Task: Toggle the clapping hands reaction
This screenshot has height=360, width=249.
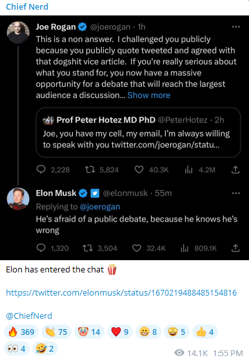Action: pyautogui.click(x=56, y=332)
